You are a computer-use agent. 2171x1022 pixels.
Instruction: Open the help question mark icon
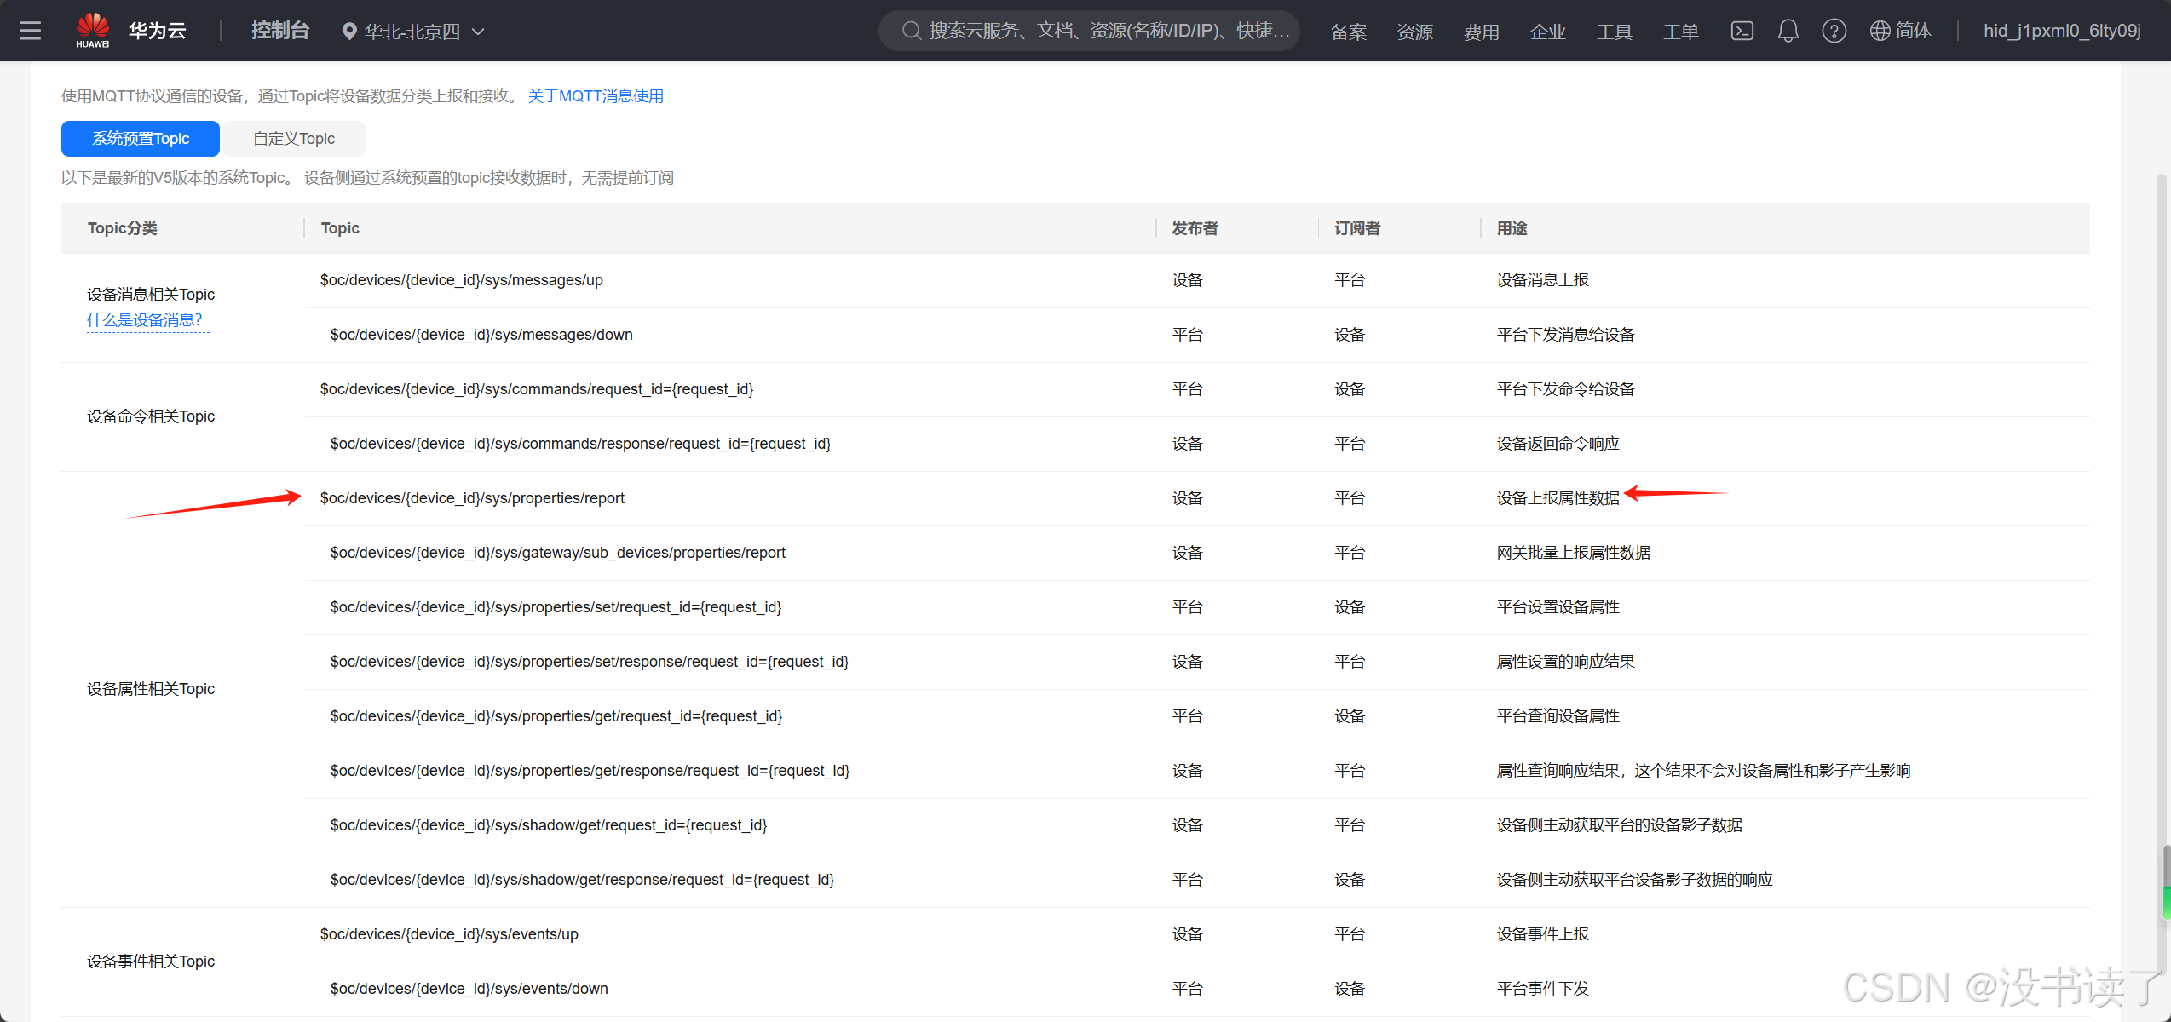point(1834,32)
